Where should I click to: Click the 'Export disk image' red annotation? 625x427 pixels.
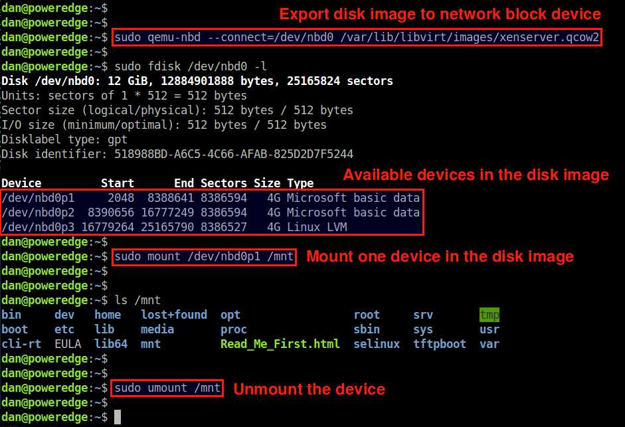click(440, 15)
